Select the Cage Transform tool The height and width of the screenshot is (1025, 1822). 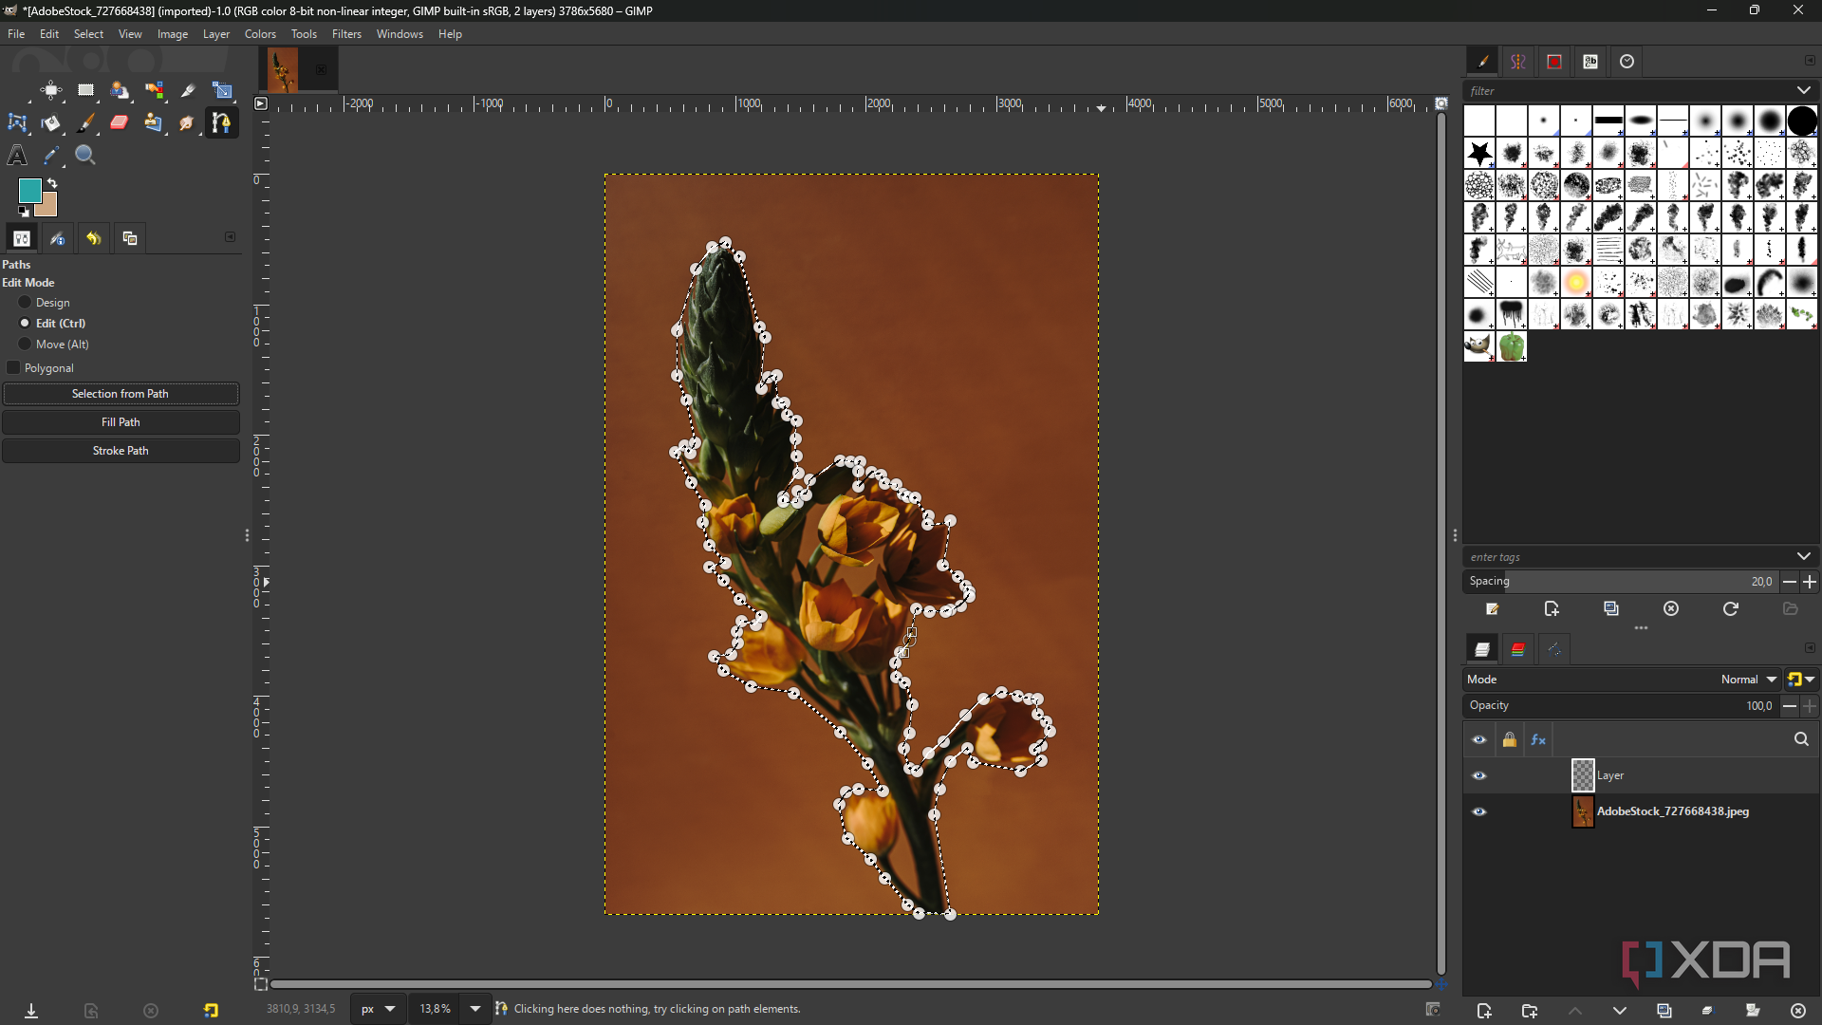click(17, 123)
